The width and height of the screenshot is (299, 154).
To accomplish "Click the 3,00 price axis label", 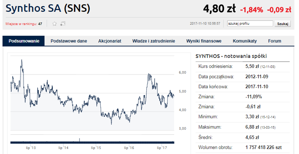I will coord(183,129).
